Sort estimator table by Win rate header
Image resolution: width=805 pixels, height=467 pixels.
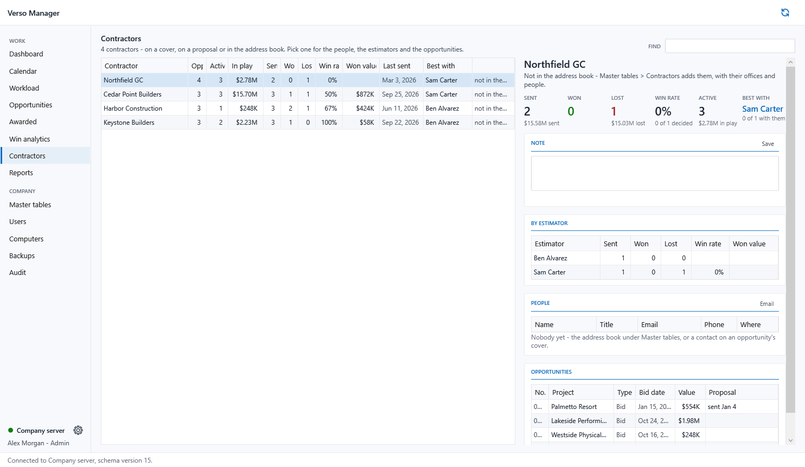point(710,244)
